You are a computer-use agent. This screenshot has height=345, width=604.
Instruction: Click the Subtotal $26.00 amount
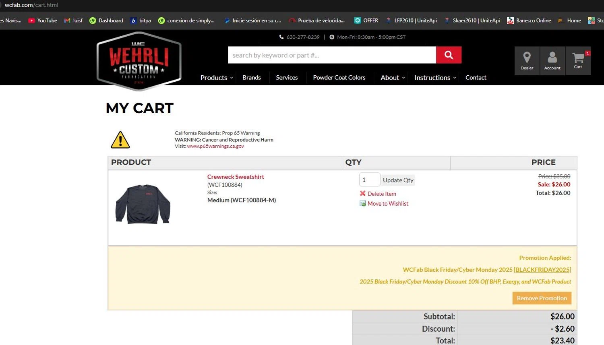pos(562,316)
